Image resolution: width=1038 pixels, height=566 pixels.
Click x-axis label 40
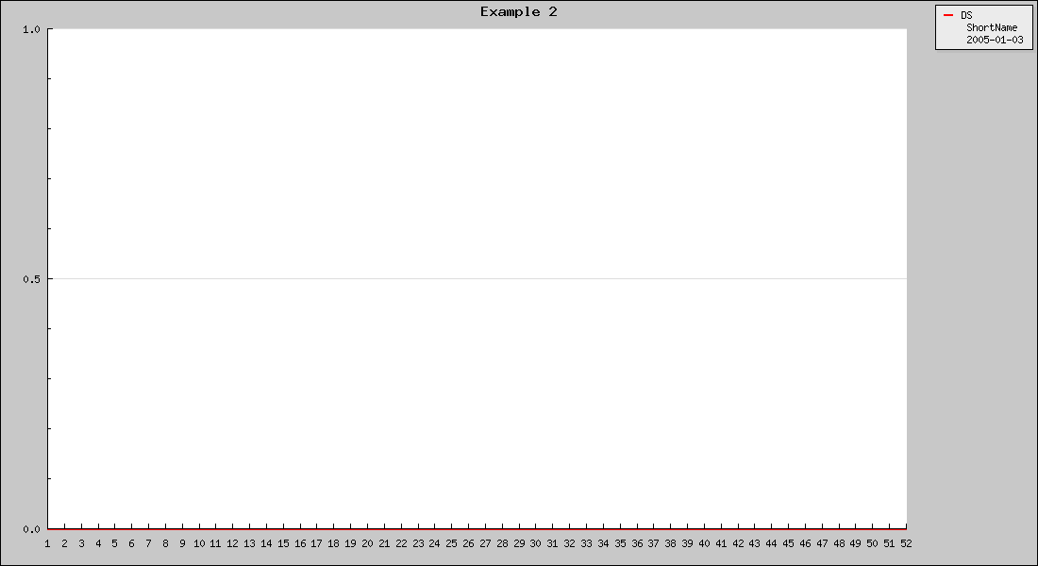(x=704, y=543)
